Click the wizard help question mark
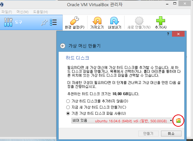Screen dimensions: 193x141 click(168, 34)
